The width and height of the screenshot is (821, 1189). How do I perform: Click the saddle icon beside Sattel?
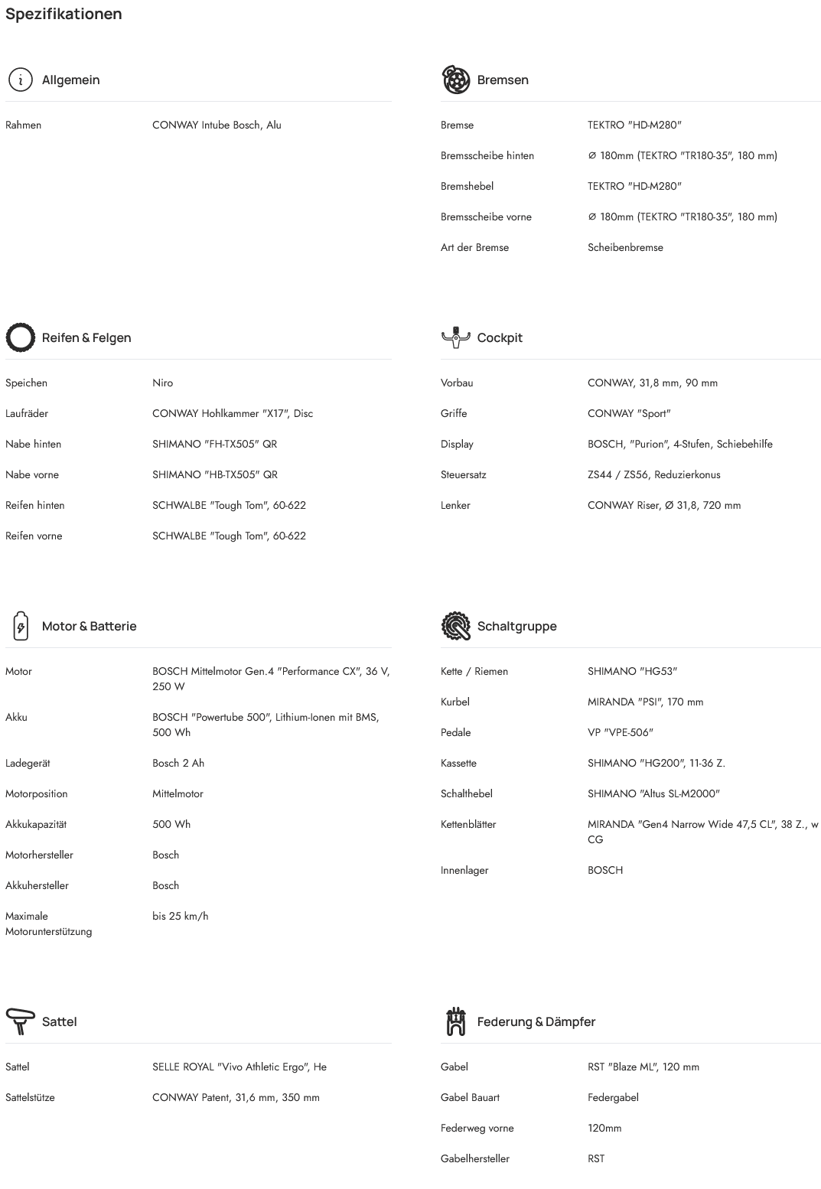pyautogui.click(x=21, y=1021)
